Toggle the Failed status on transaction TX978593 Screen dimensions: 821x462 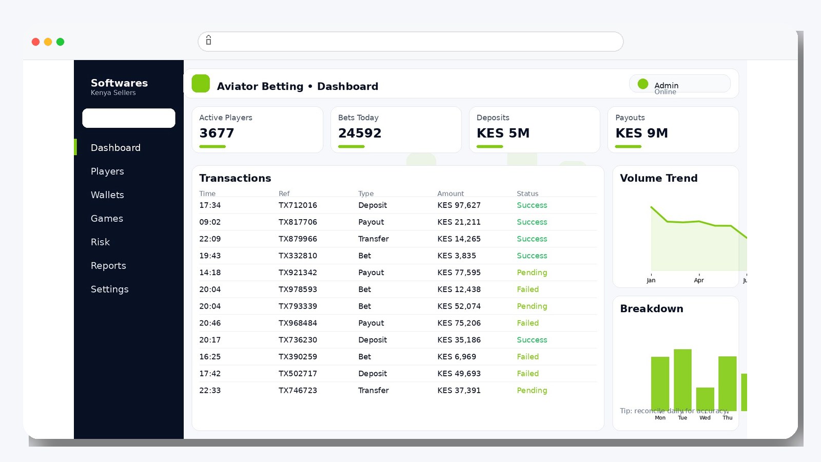pyautogui.click(x=527, y=289)
